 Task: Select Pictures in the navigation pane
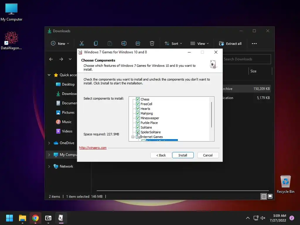click(65, 112)
